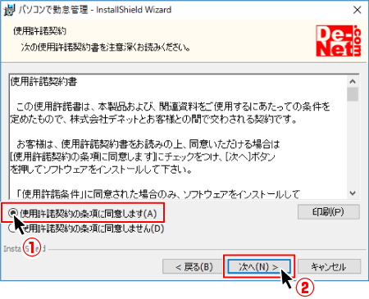Click the red circled number 2 annotation
This screenshot has width=369, height=299.
(304, 288)
